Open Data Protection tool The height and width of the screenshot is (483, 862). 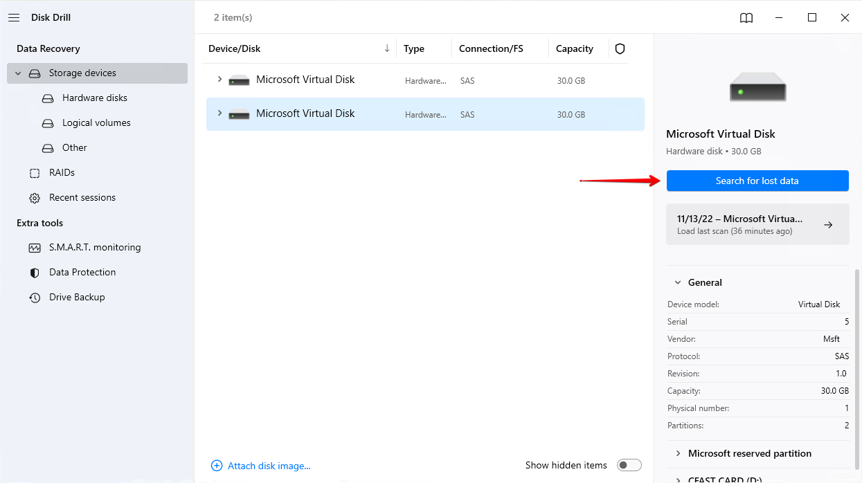tap(82, 272)
